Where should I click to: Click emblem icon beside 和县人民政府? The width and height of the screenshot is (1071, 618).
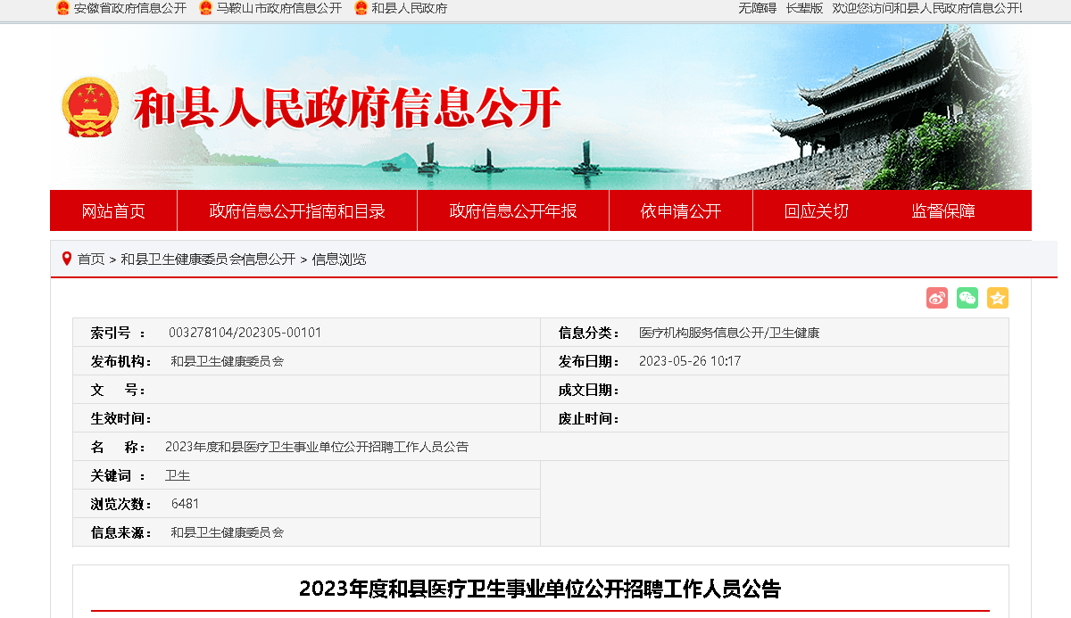(x=361, y=8)
